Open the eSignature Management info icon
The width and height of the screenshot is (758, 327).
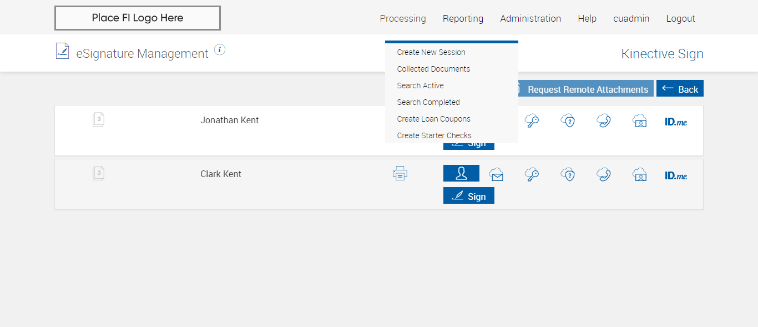[x=220, y=50]
